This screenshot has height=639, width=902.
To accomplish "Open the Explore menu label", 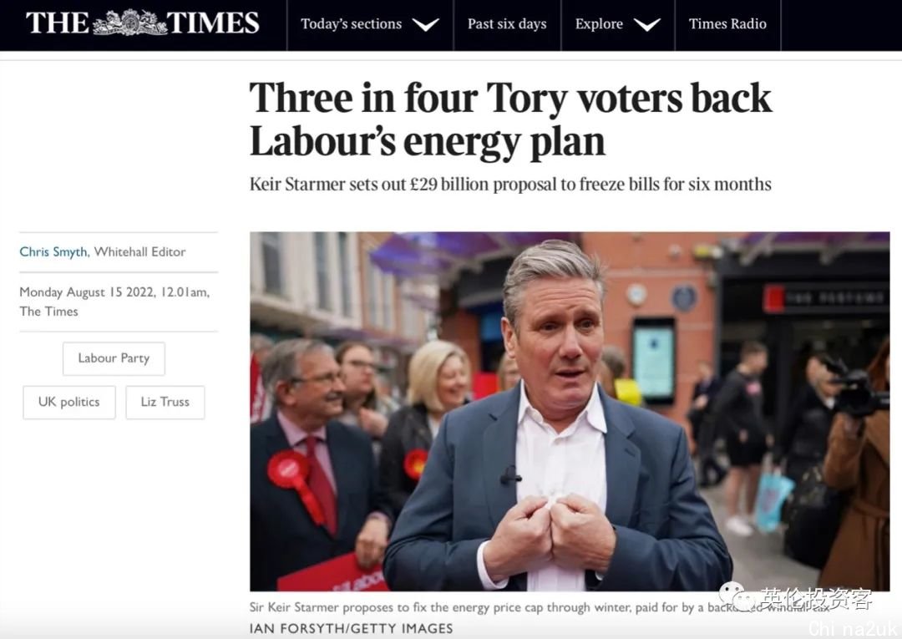I will [599, 24].
